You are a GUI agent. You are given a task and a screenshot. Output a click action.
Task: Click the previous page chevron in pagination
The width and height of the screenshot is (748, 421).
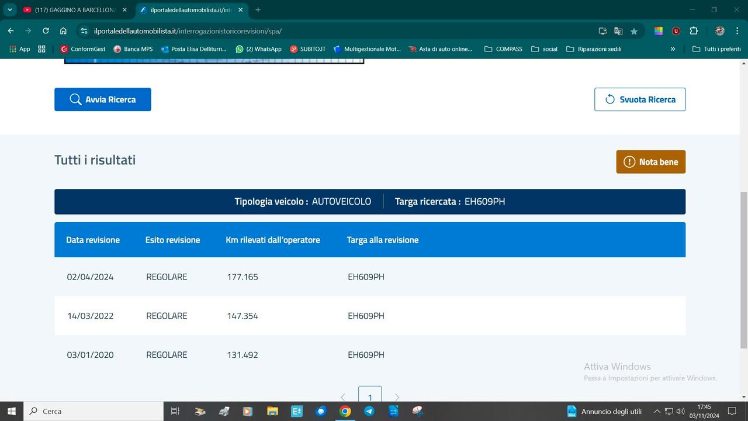click(343, 397)
